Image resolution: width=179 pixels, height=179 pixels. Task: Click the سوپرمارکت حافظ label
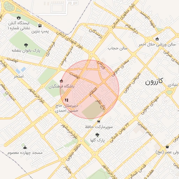[x=99, y=127]
